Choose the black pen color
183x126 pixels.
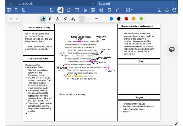click(x=119, y=19)
